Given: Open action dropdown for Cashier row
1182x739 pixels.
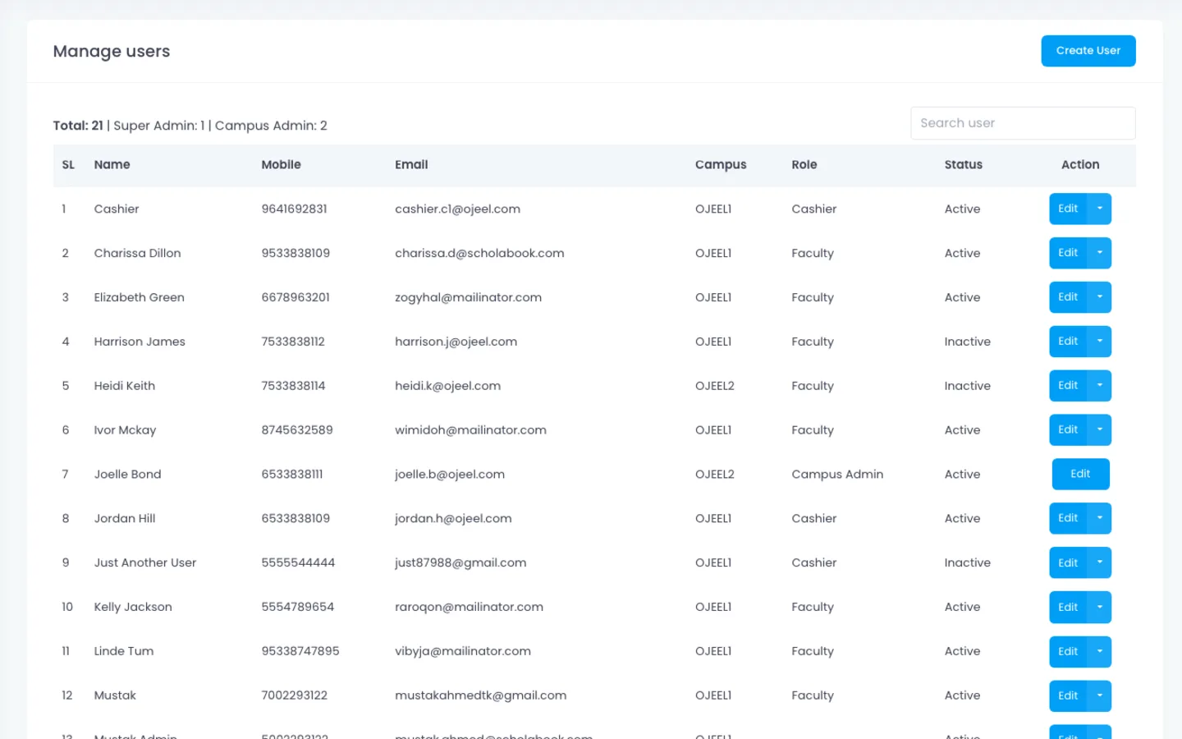Looking at the screenshot, I should click(x=1100, y=209).
